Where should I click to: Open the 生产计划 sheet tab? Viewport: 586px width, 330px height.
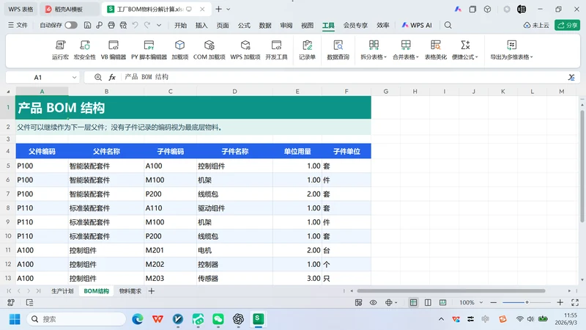tap(62, 290)
